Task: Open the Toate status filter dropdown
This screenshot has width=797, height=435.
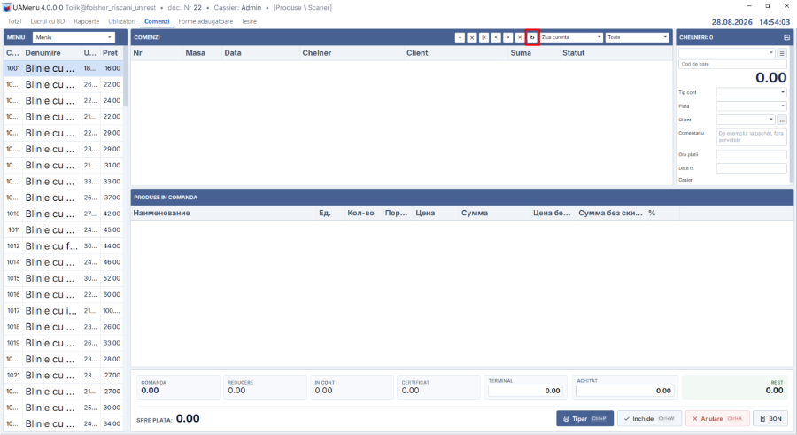Action: (x=638, y=37)
